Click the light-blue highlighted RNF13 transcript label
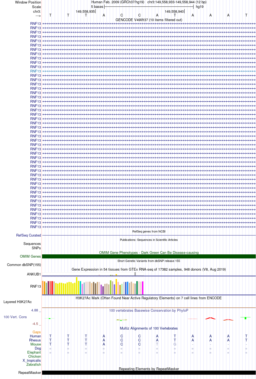 click(36, 71)
